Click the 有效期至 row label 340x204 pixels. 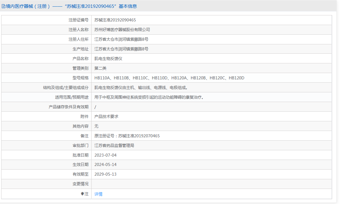(x=80, y=174)
